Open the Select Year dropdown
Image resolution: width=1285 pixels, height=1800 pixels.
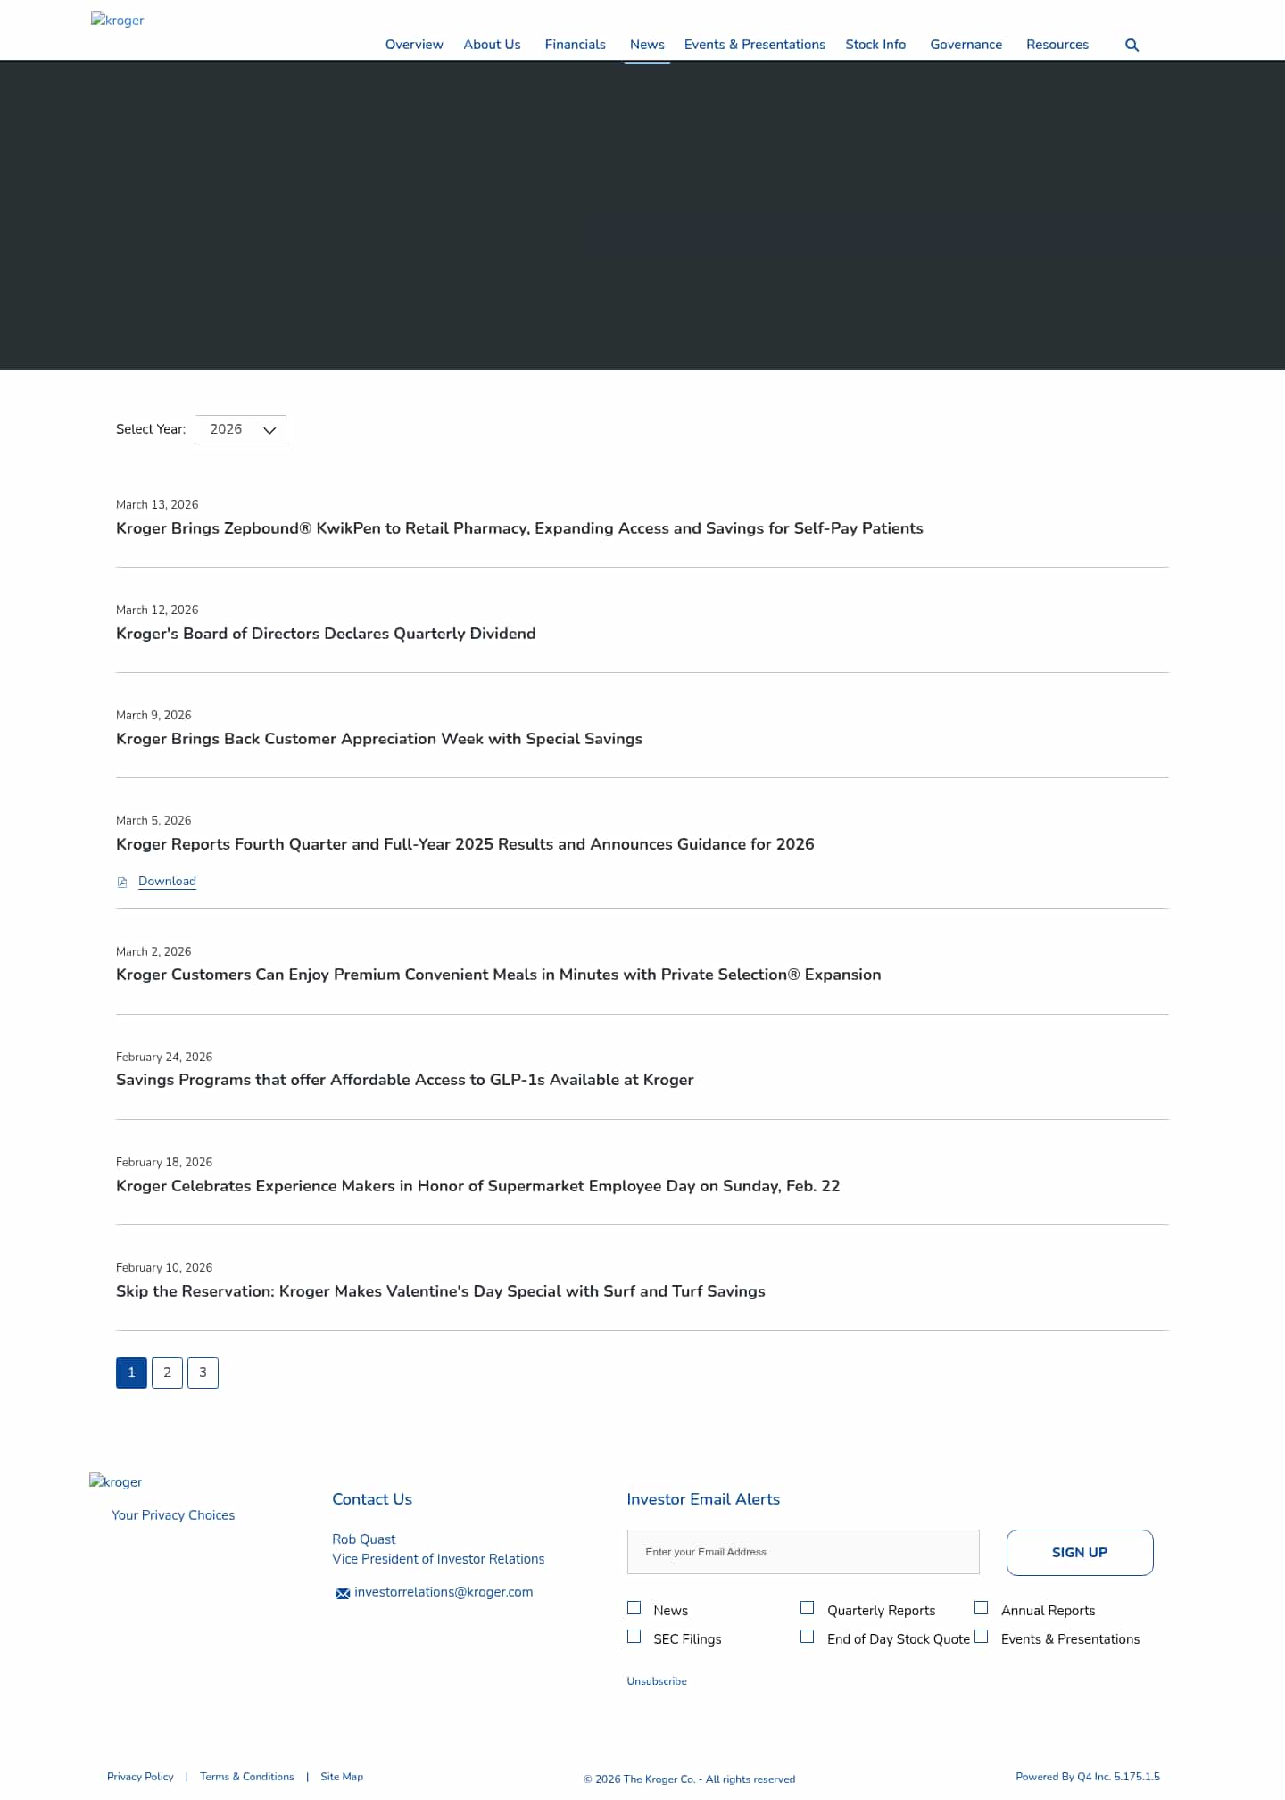tap(240, 430)
